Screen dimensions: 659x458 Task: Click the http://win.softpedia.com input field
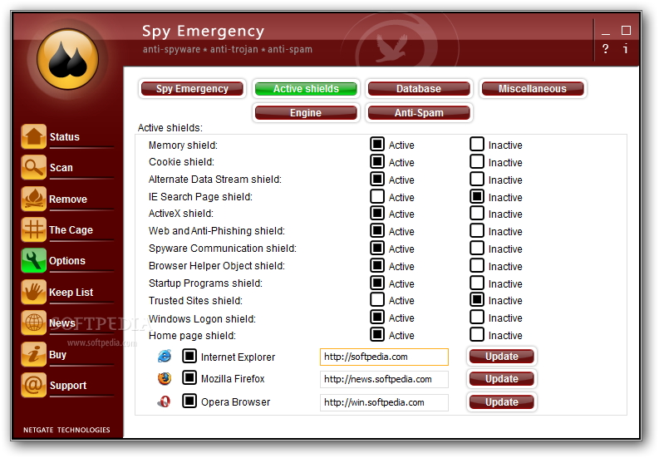click(384, 402)
